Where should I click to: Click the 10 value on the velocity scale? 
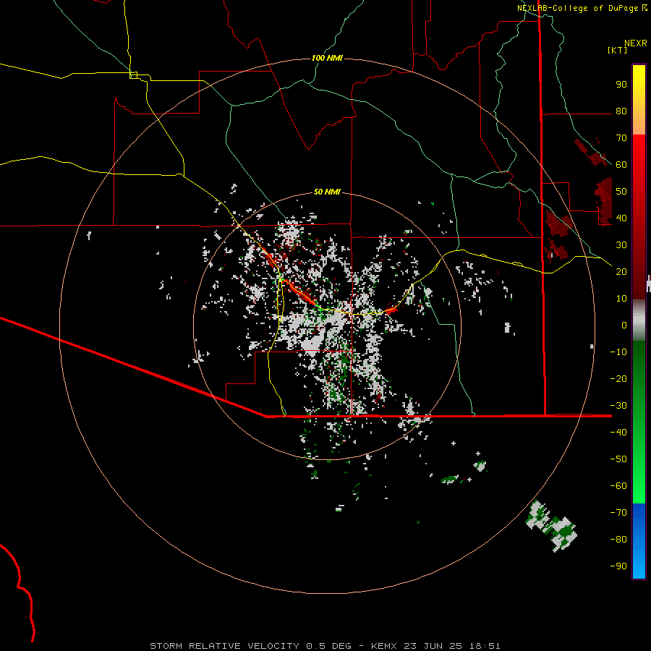point(621,299)
